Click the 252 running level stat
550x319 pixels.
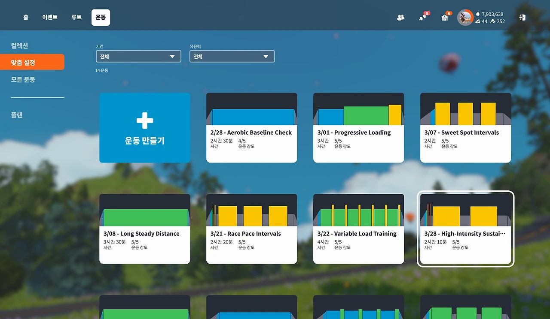pyautogui.click(x=498, y=21)
